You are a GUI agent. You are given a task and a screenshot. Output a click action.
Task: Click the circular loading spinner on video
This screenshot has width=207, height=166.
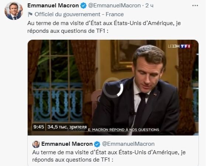click(113, 88)
